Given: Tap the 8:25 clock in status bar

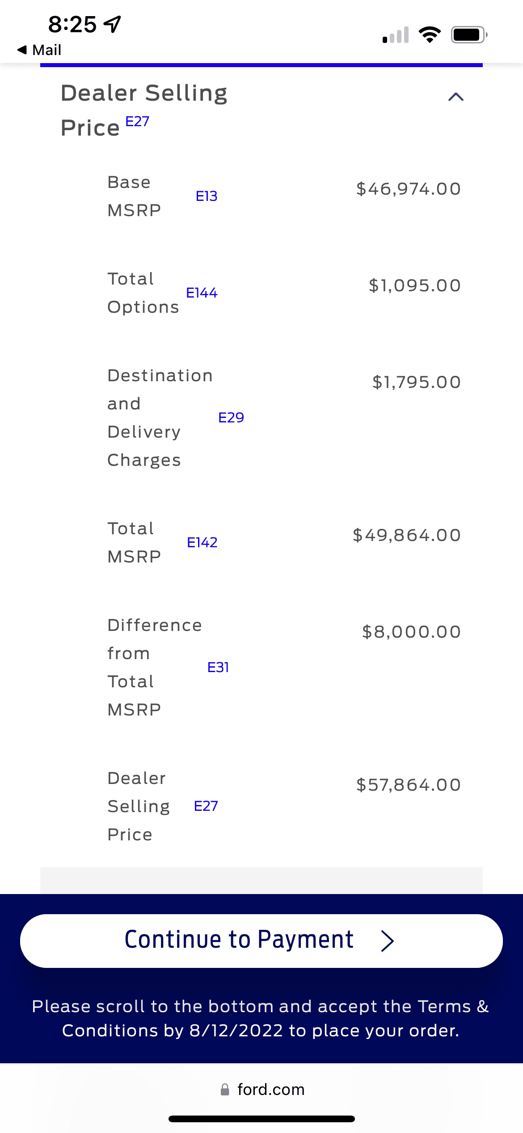Looking at the screenshot, I should [x=72, y=24].
